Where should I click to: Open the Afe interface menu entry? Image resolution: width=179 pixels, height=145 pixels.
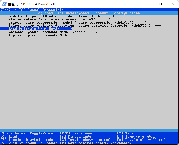point(59,19)
